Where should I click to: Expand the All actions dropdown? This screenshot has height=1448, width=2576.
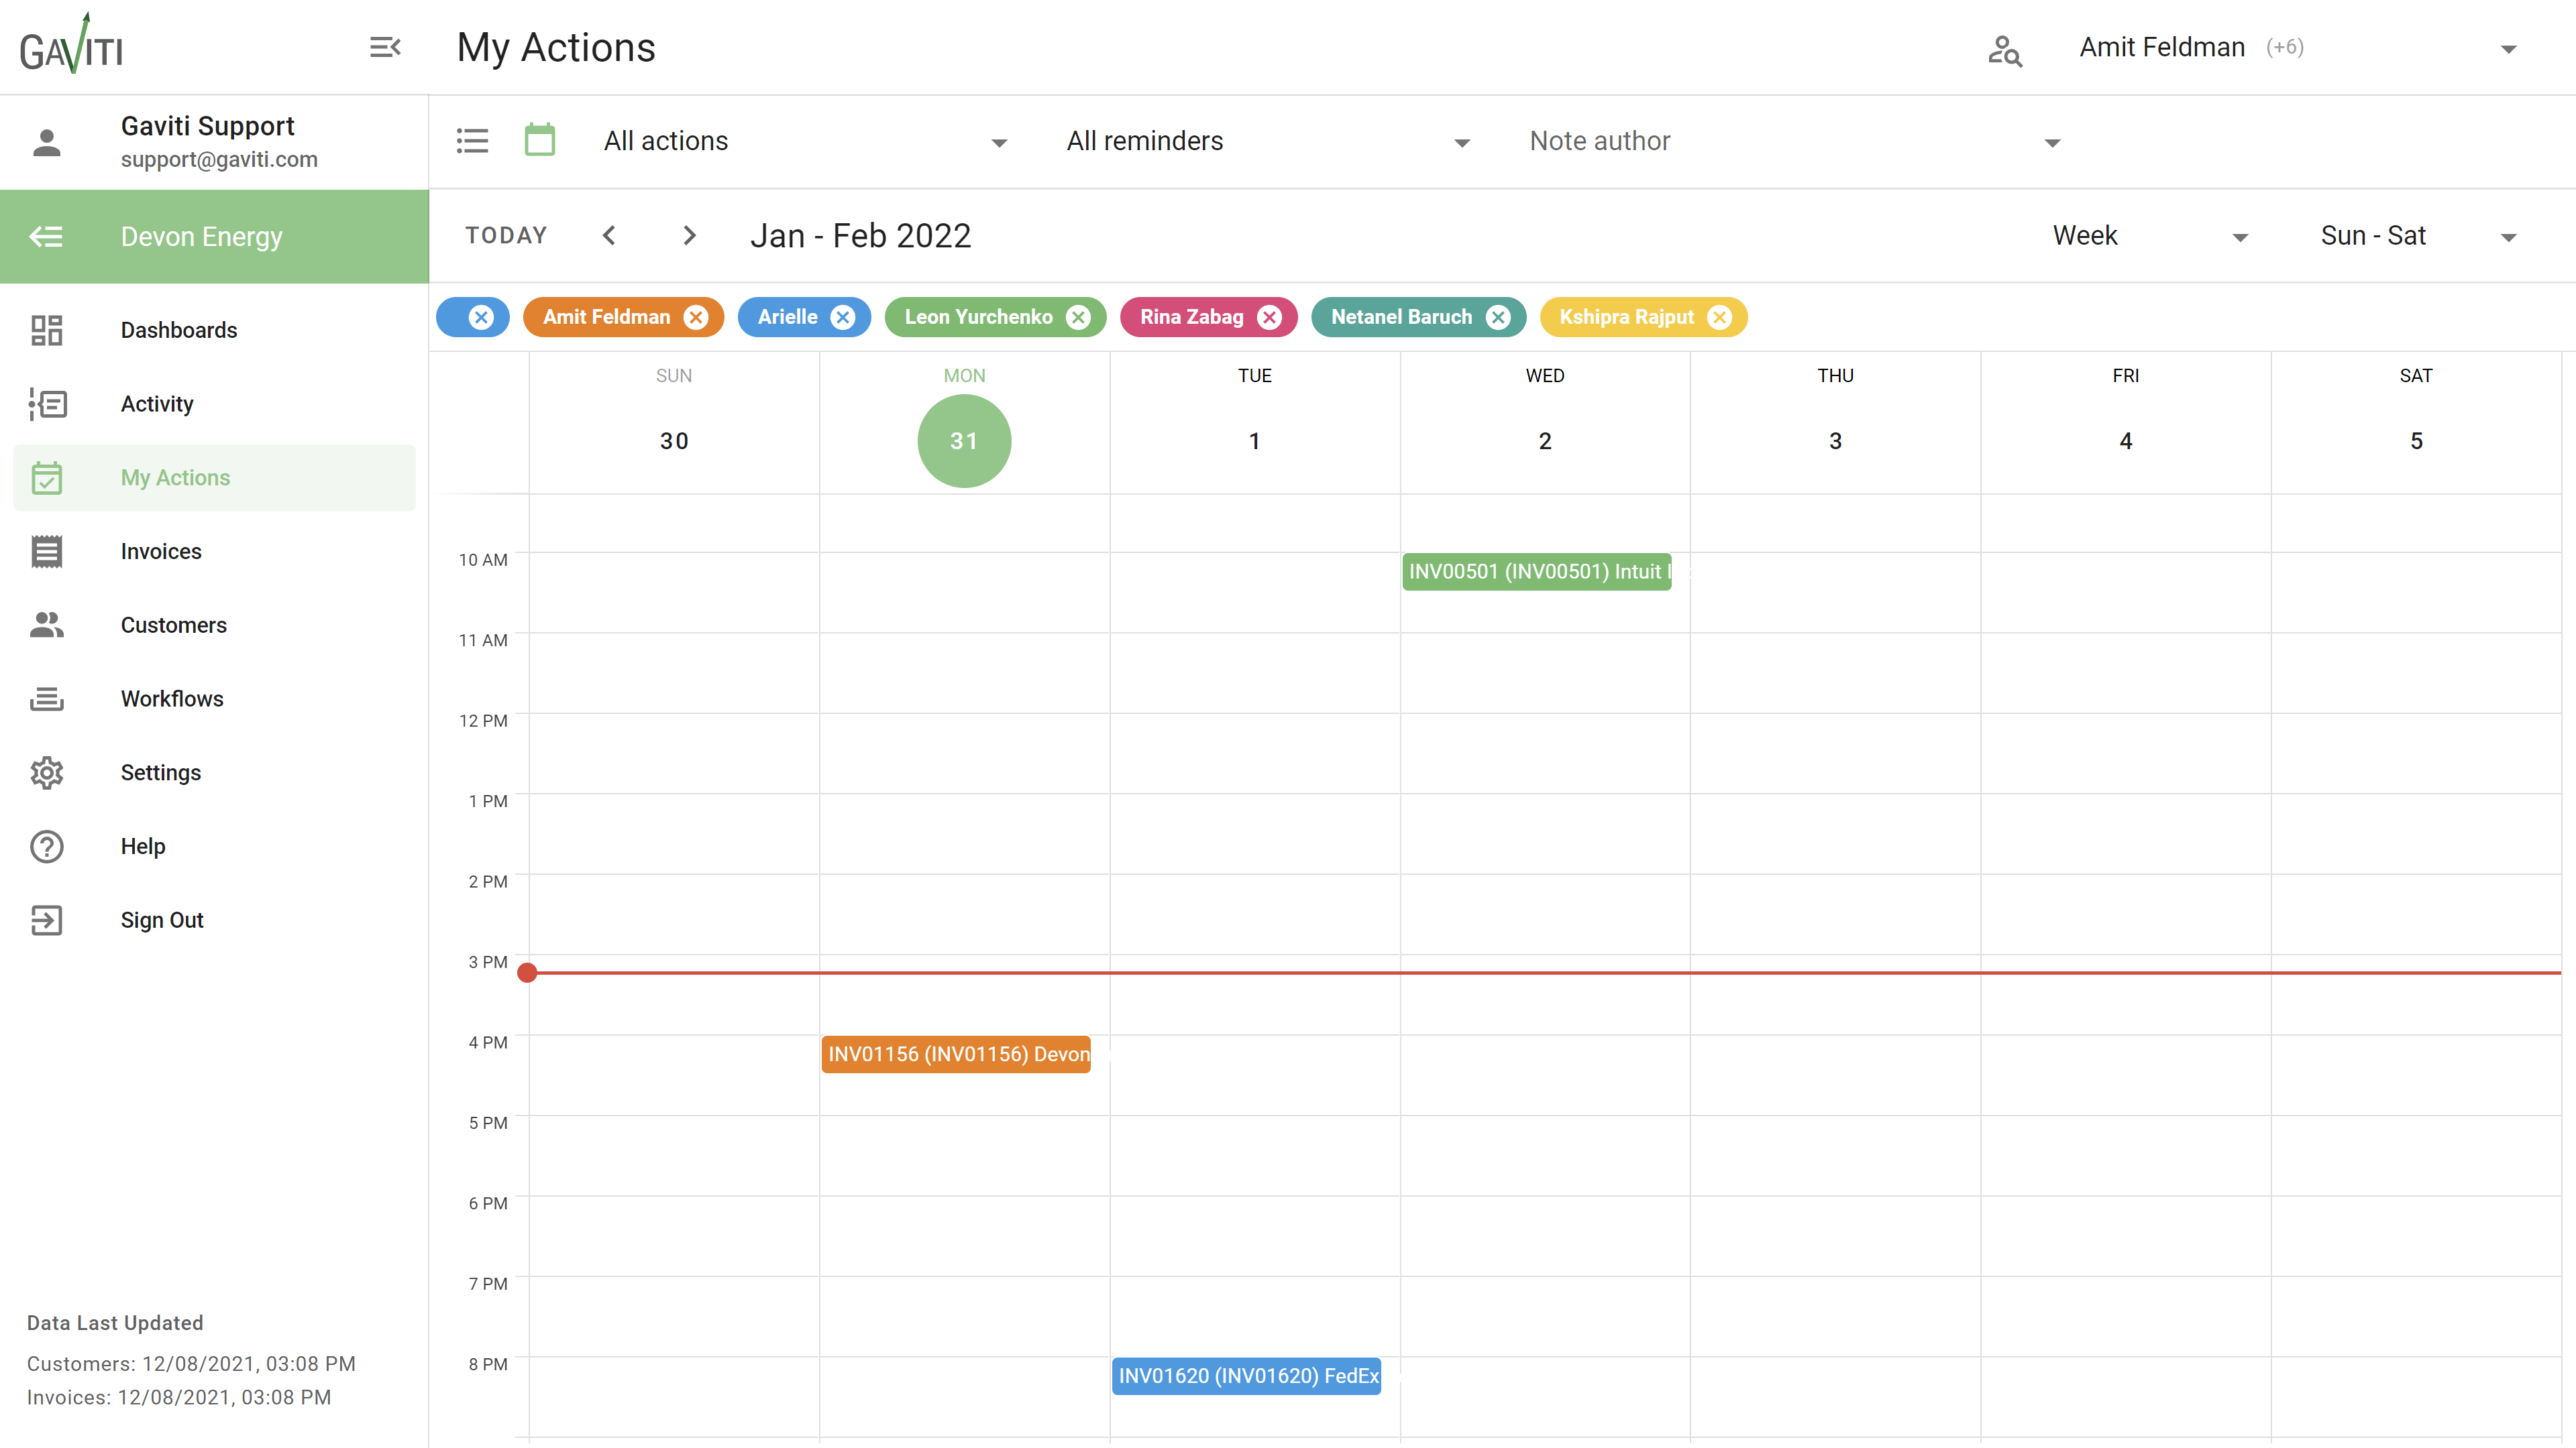click(804, 142)
